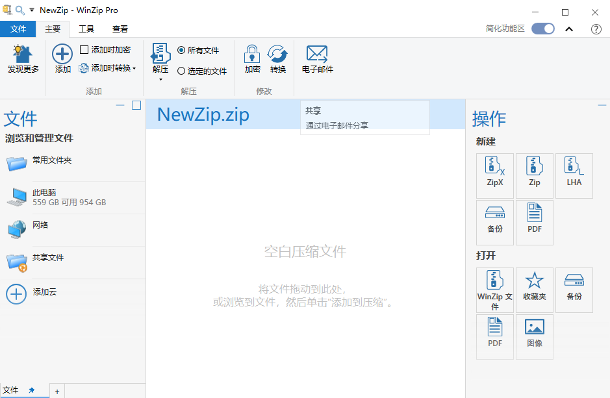Select the 选定的文件 radio button

[x=181, y=71]
